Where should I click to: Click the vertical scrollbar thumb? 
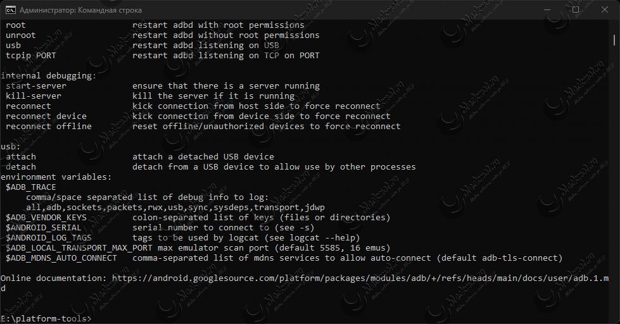(614, 39)
